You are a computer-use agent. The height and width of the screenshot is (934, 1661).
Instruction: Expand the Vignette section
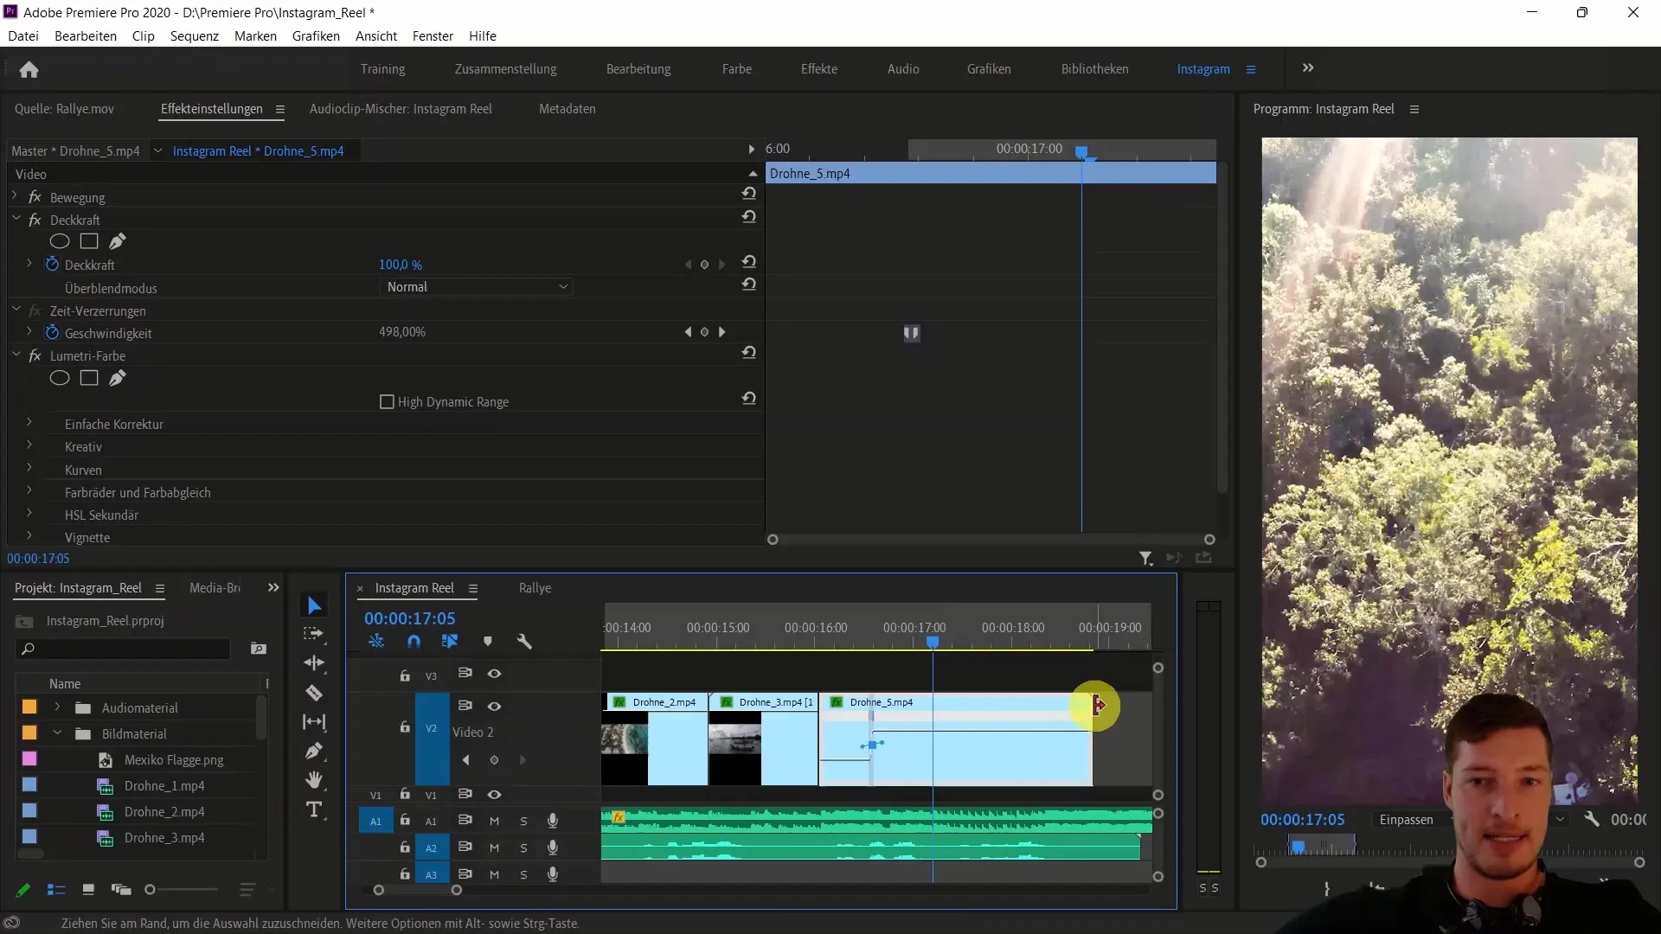tap(29, 536)
